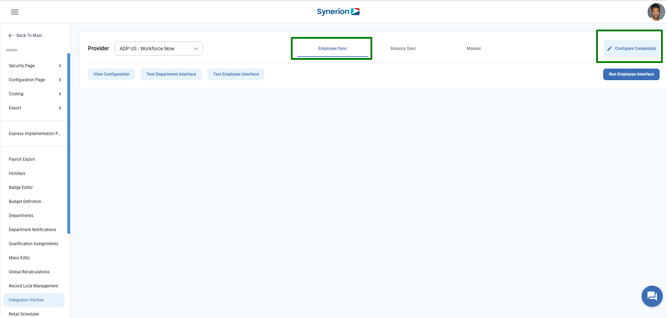Open the user profile avatar
Image resolution: width=667 pixels, height=318 pixels.
pyautogui.click(x=656, y=12)
